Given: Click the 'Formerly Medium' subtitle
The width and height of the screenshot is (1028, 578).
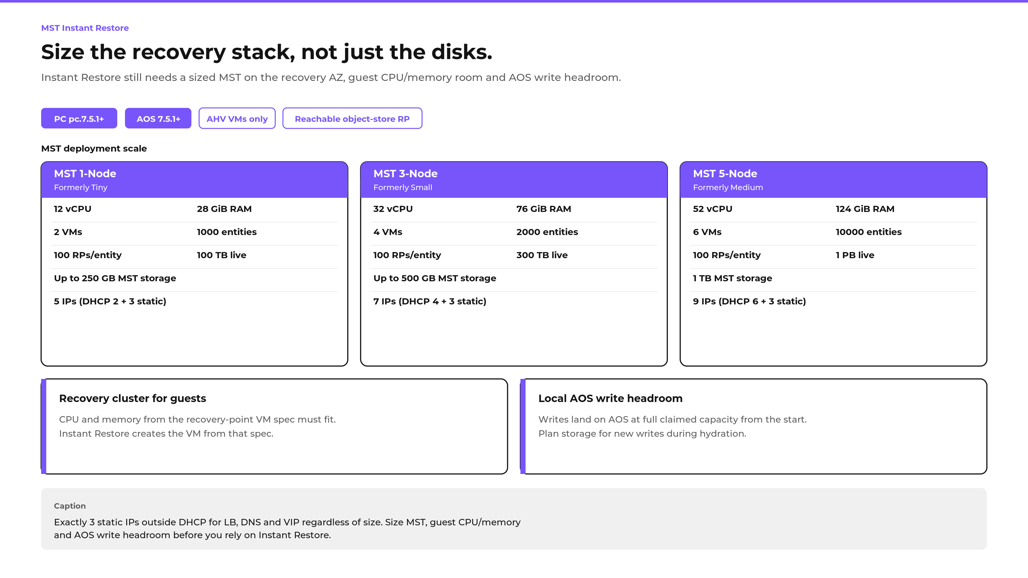Looking at the screenshot, I should tap(728, 188).
